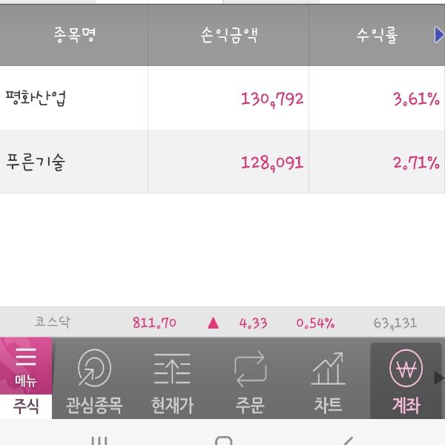This screenshot has height=445, width=445.
Task: Open the 주문 order icon
Action: [250, 378]
